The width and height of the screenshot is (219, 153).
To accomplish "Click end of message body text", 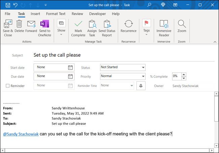I will [172, 134].
